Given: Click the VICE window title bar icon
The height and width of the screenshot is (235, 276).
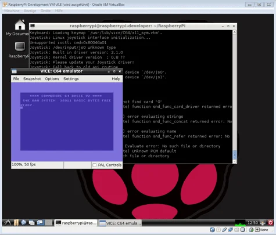Looking at the screenshot, I should (14, 71).
